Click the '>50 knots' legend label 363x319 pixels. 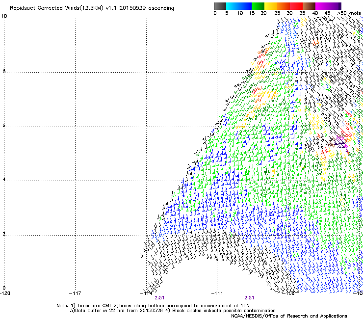tap(349, 13)
